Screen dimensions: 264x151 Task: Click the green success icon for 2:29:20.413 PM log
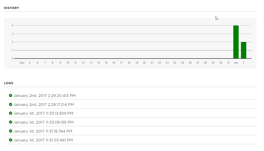point(11,95)
